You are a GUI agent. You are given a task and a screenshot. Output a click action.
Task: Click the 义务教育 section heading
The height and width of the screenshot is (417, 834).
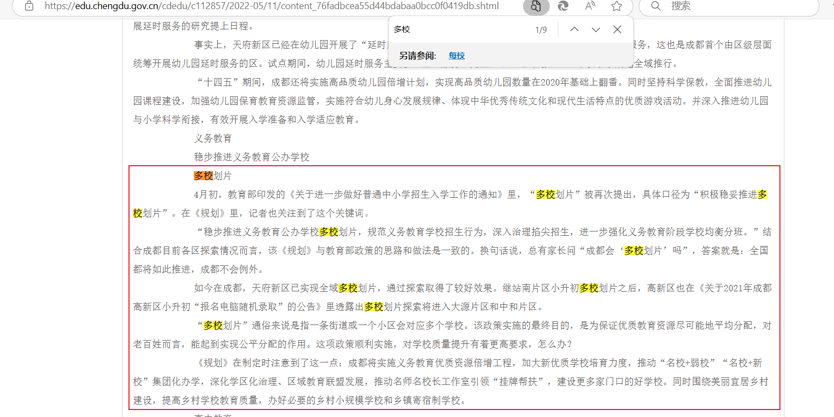(x=213, y=138)
